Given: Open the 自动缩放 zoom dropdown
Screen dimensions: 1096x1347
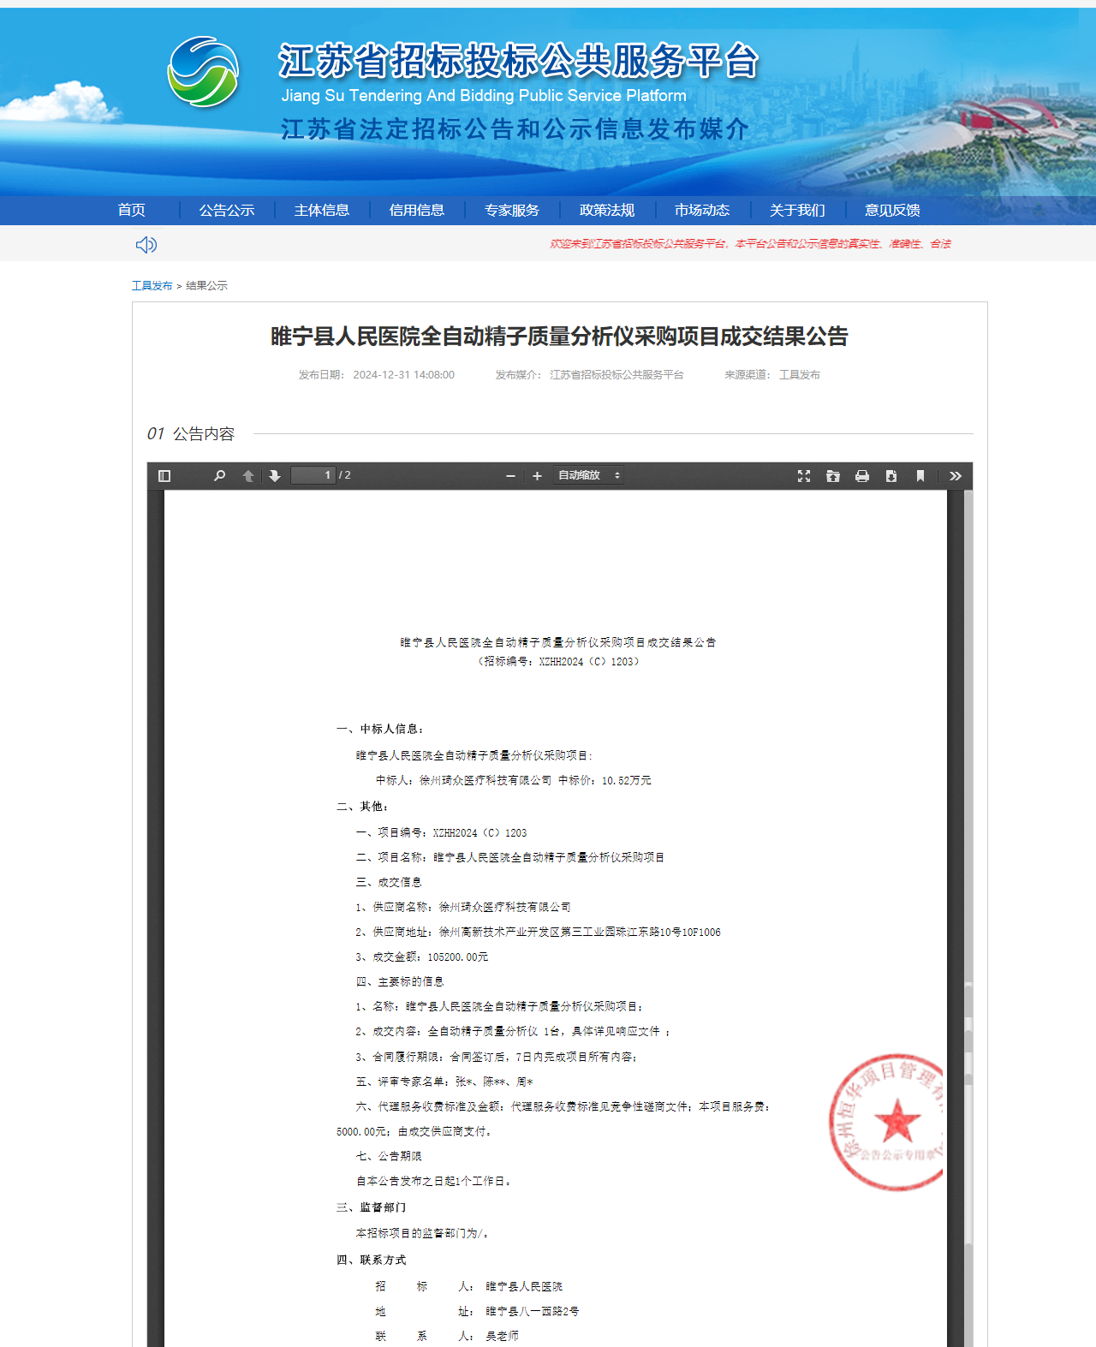Looking at the screenshot, I should click(588, 475).
